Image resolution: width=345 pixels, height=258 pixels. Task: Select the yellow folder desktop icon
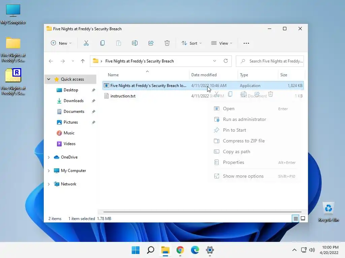coord(13,49)
